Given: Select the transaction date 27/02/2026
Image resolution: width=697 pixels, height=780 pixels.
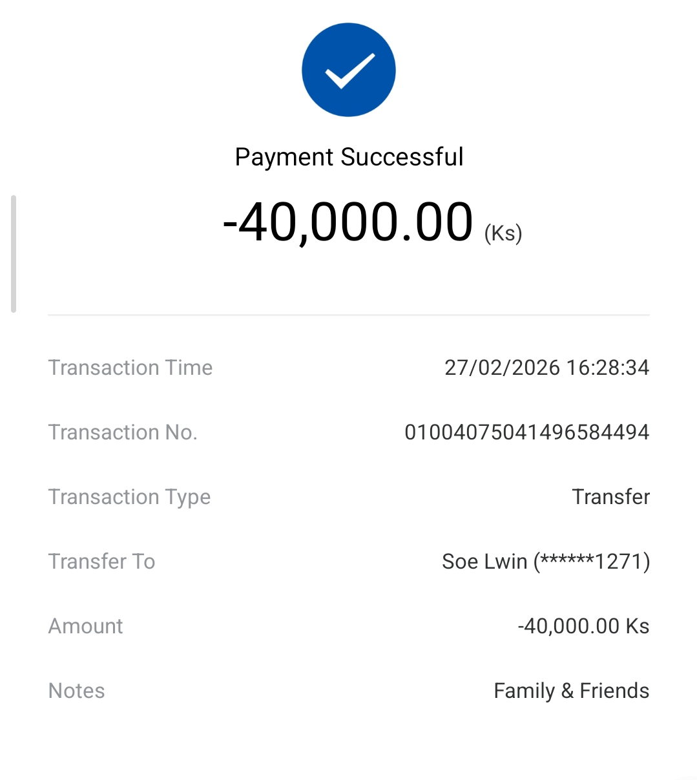Looking at the screenshot, I should point(502,368).
